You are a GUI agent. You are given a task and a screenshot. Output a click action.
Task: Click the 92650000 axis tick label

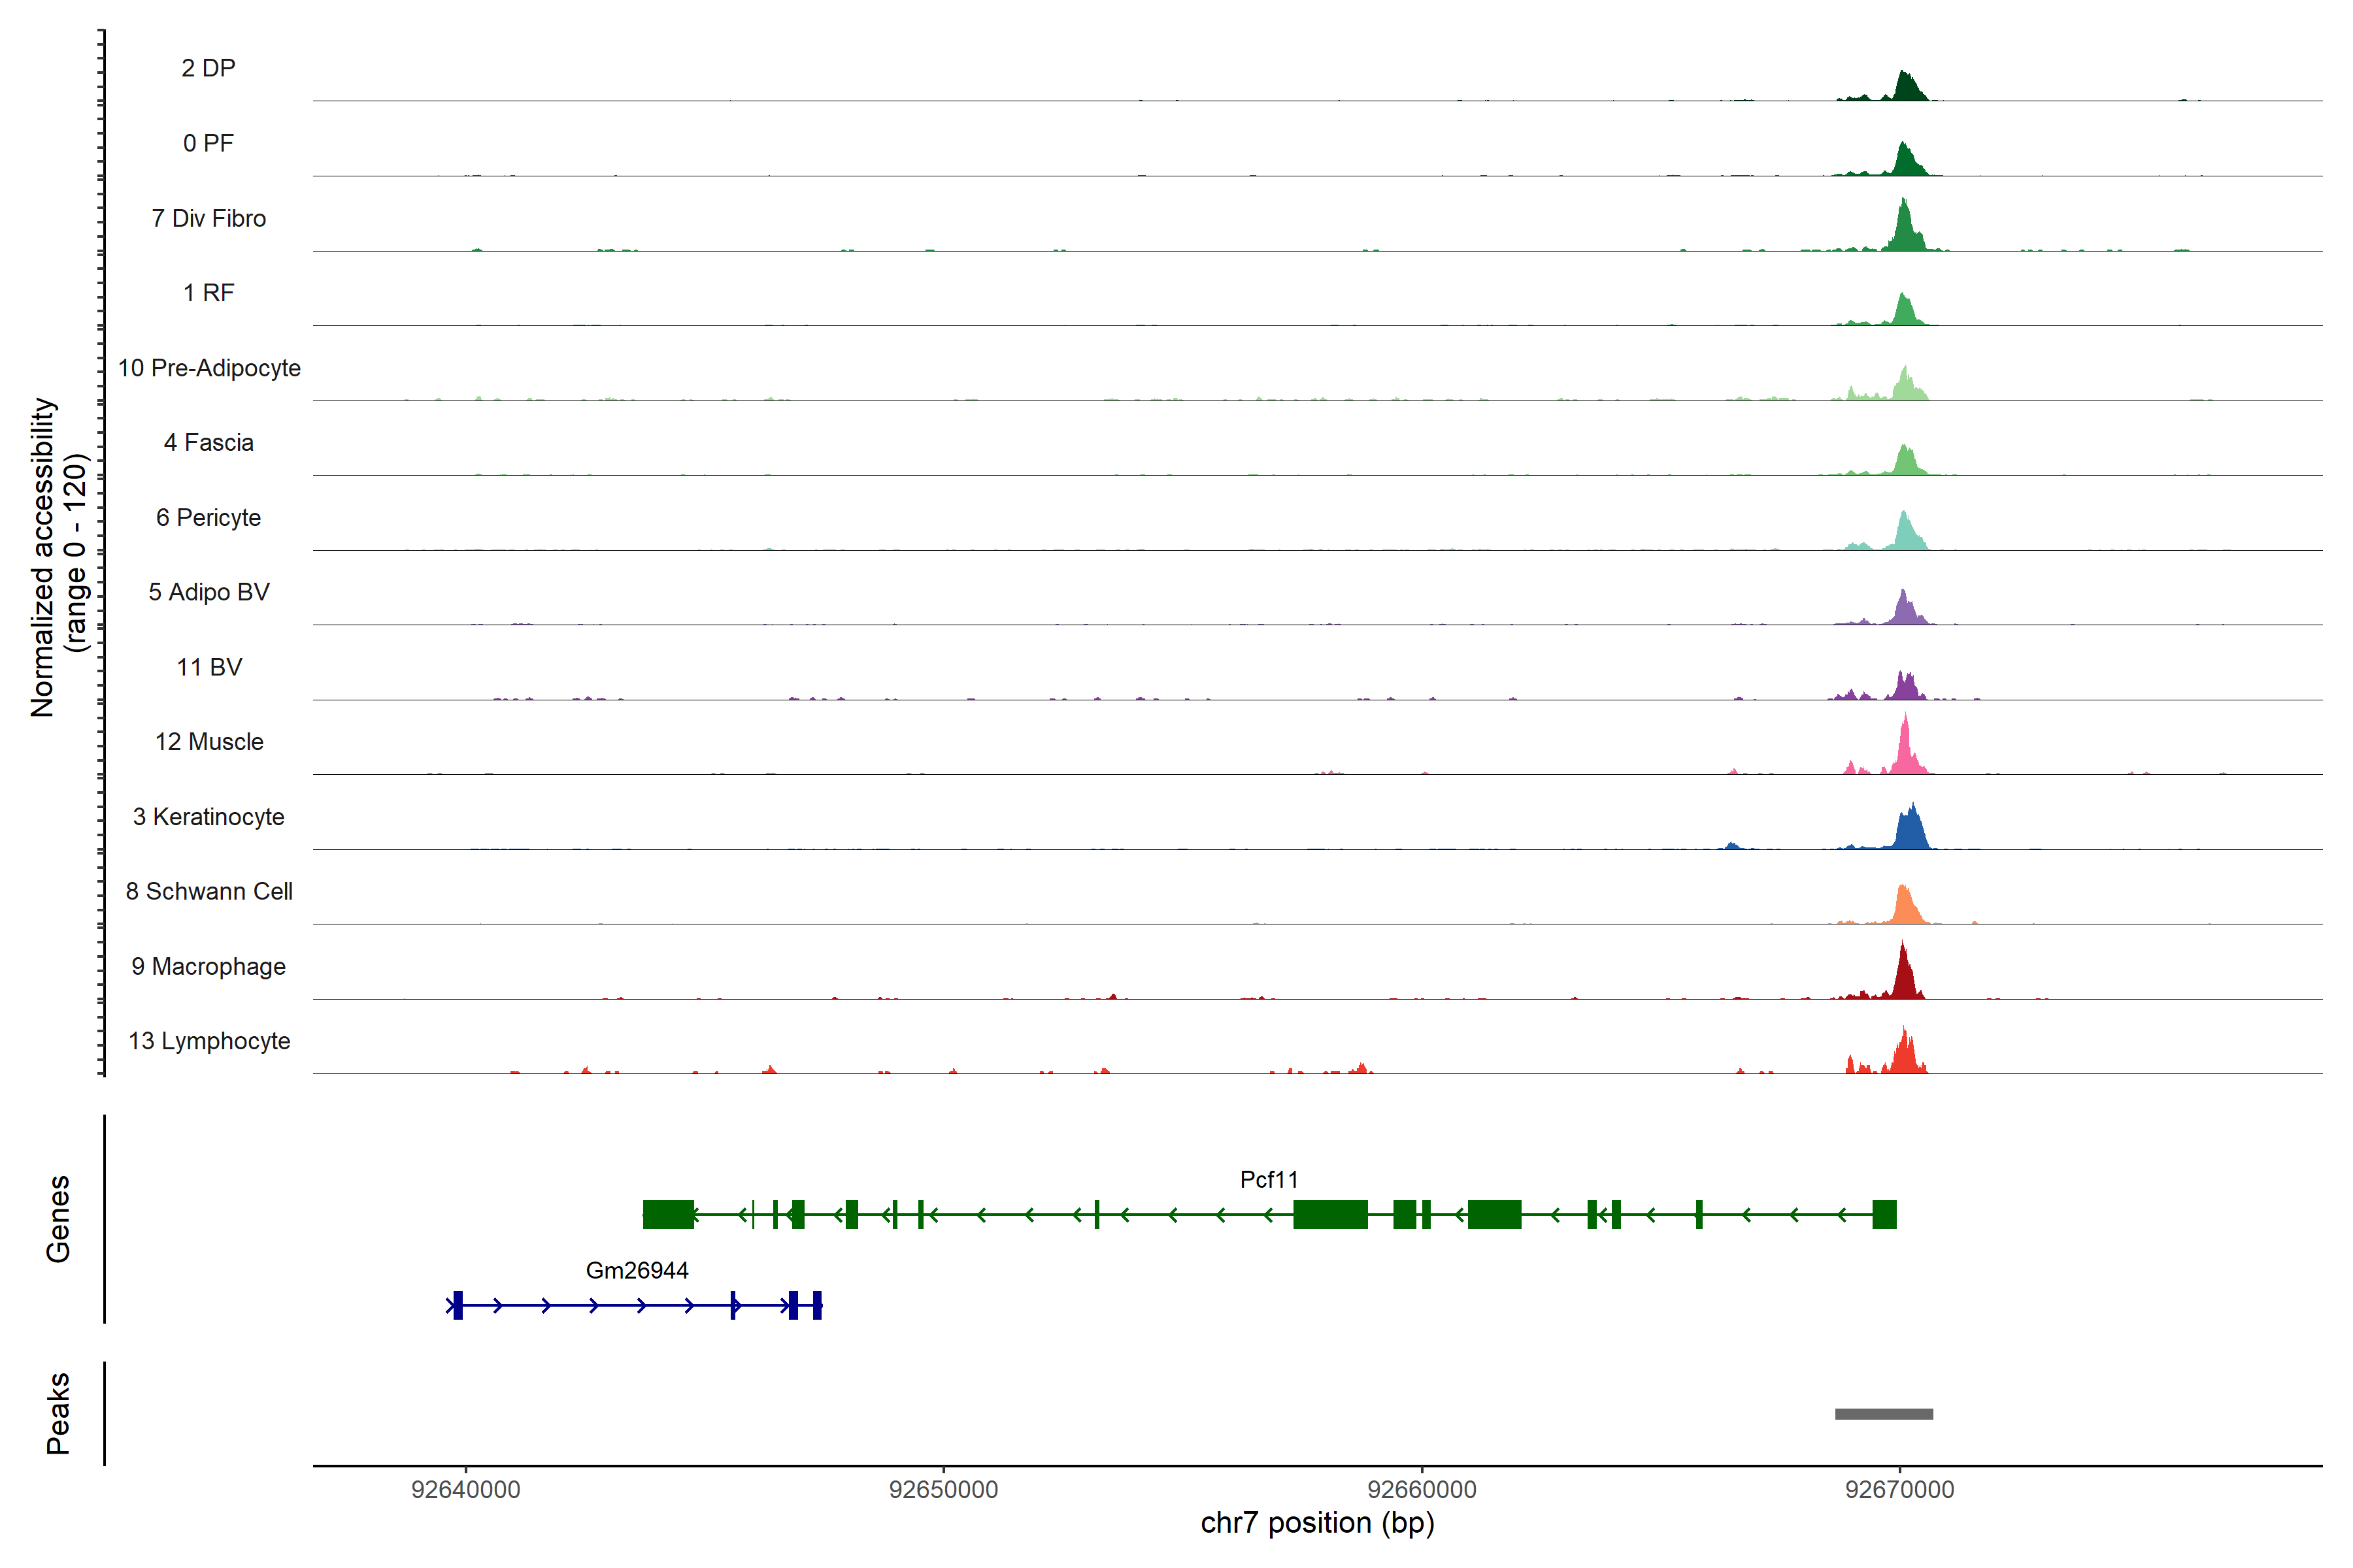[943, 1489]
